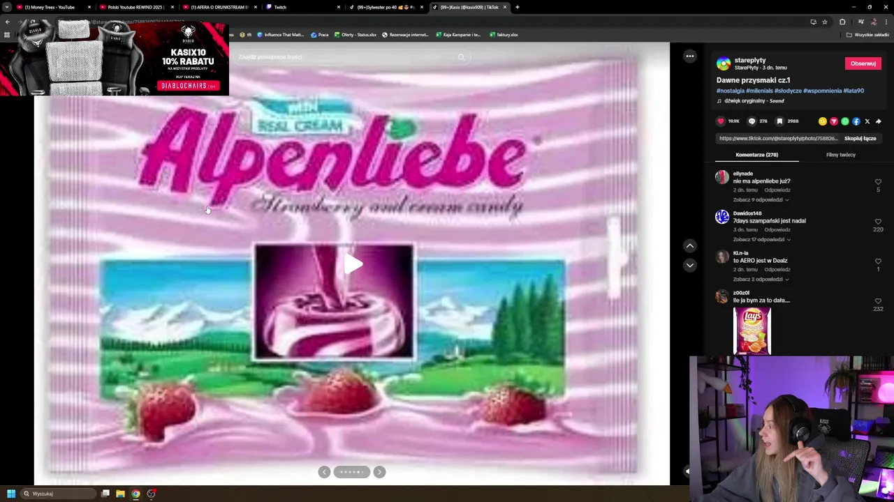Open ellynade's avatar
Viewport: 894px width, 502px height.
tap(721, 177)
